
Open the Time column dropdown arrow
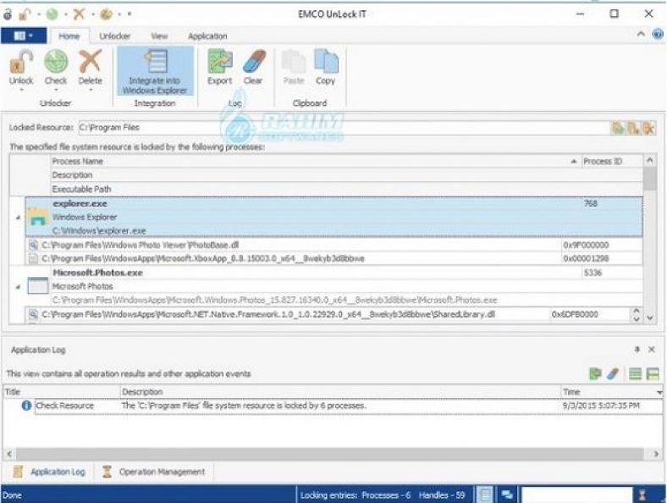pyautogui.click(x=659, y=392)
